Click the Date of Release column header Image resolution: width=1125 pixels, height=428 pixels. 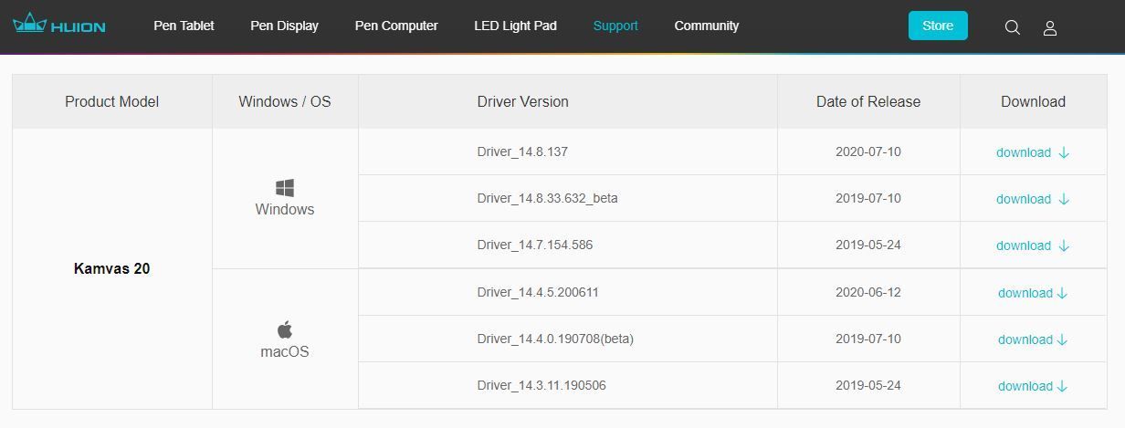(x=868, y=101)
